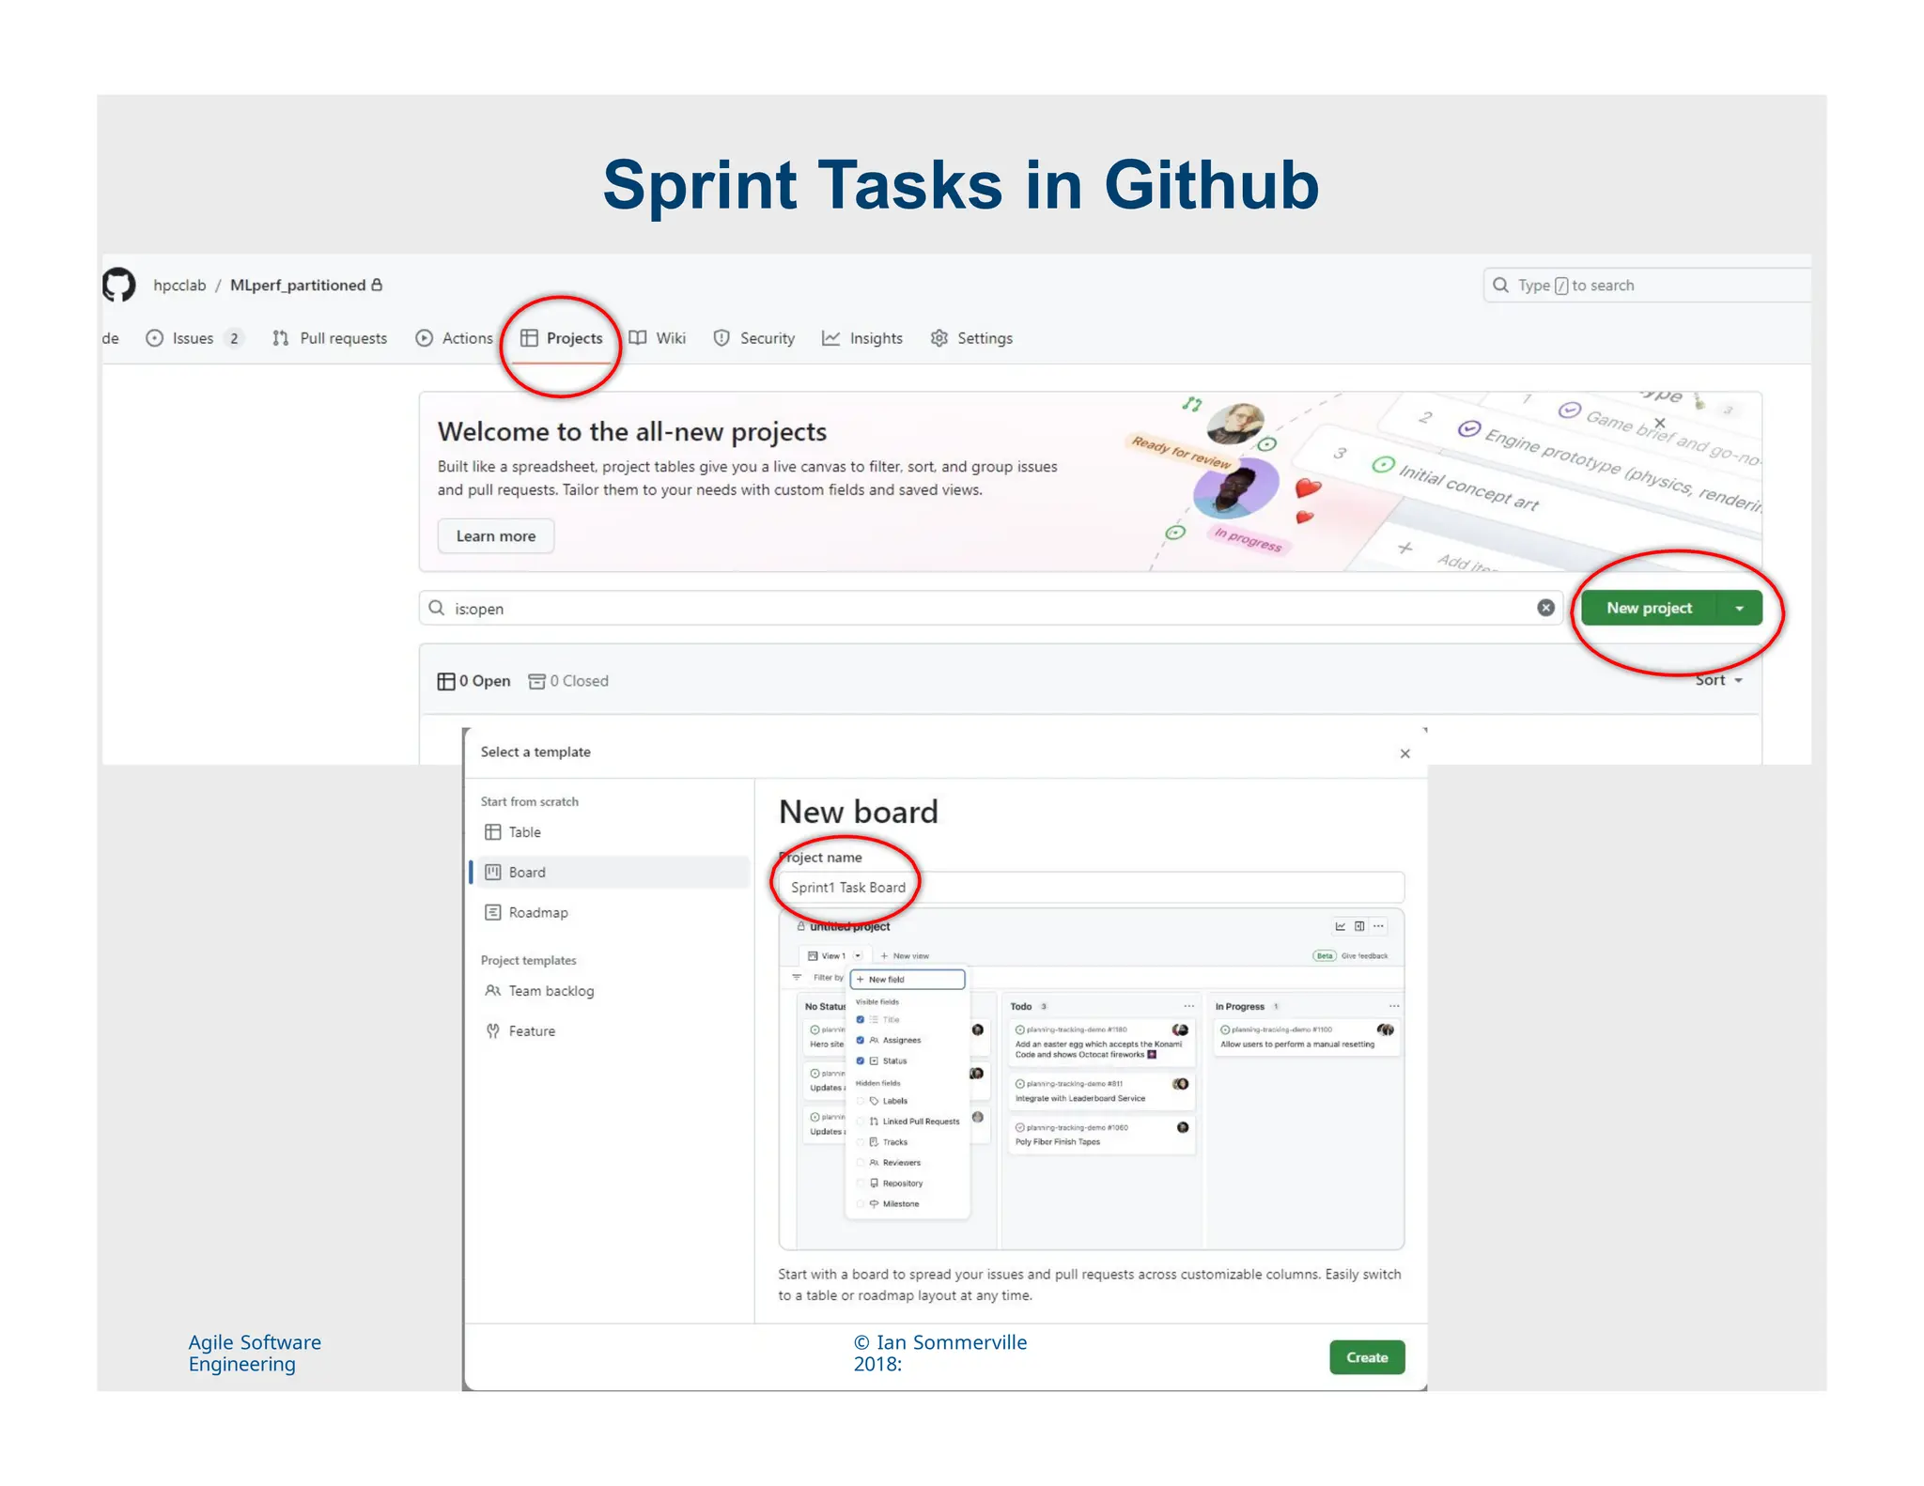Click the Security shield icon
1924x1486 pixels.
(x=721, y=338)
